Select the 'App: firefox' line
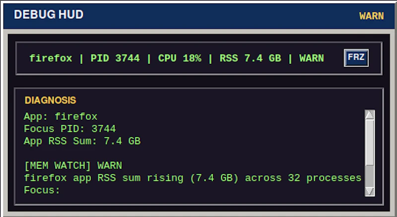The height and width of the screenshot is (217, 397). (x=61, y=116)
